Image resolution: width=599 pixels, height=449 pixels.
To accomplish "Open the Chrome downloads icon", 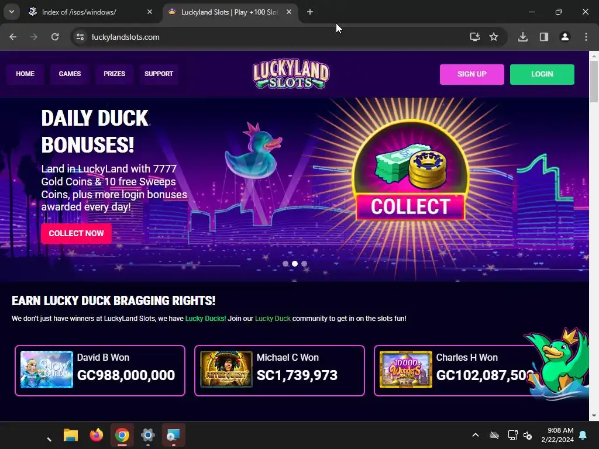I will [523, 37].
